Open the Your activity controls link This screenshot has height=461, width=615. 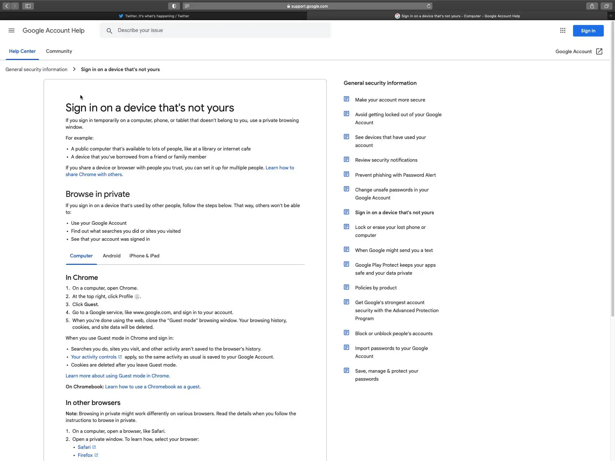94,357
